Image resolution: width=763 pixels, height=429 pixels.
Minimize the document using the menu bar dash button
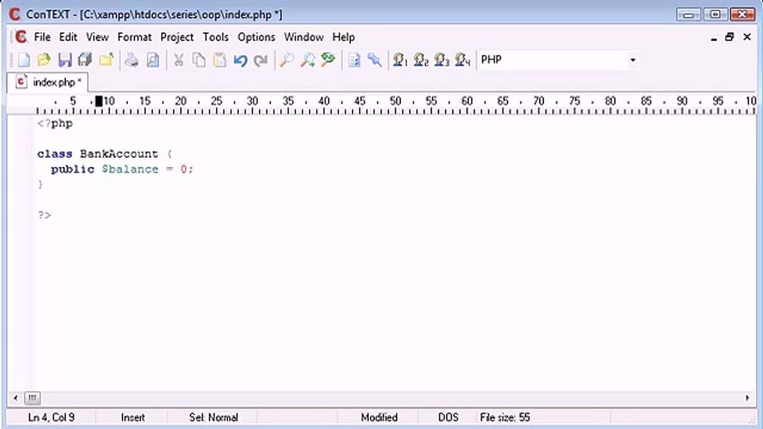tap(714, 38)
